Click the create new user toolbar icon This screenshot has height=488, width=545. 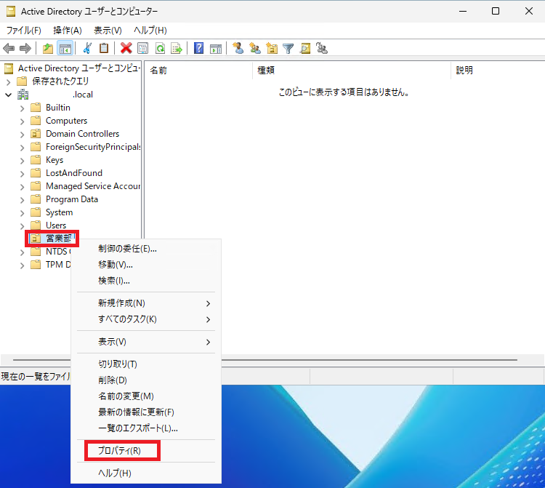[238, 49]
